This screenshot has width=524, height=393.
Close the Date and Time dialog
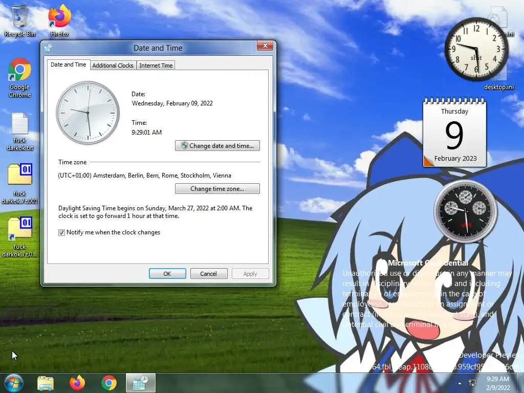[x=265, y=46]
